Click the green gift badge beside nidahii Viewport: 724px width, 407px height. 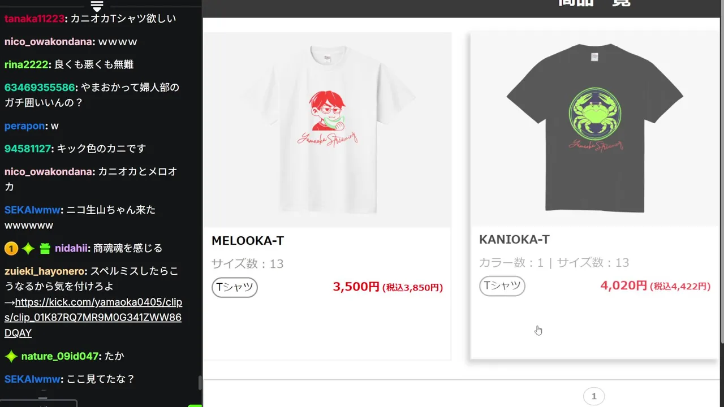pyautogui.click(x=45, y=248)
